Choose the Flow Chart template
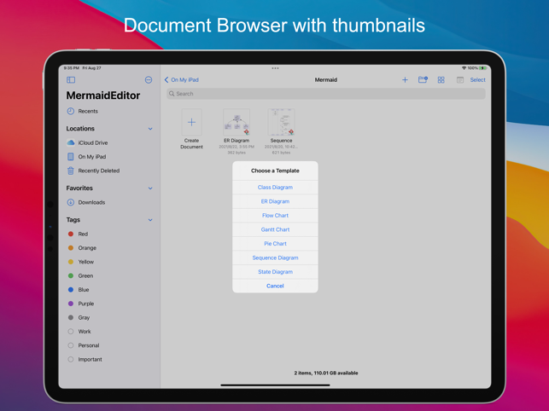 click(275, 216)
